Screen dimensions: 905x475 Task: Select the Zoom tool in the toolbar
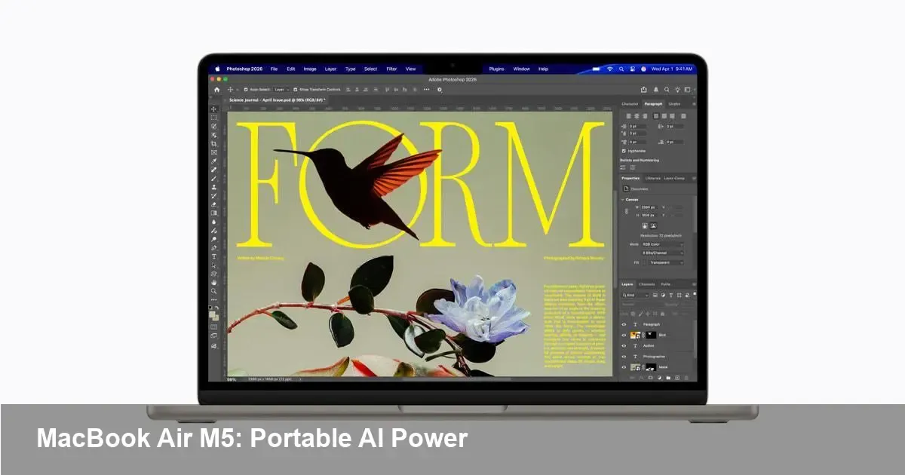pos(214,291)
